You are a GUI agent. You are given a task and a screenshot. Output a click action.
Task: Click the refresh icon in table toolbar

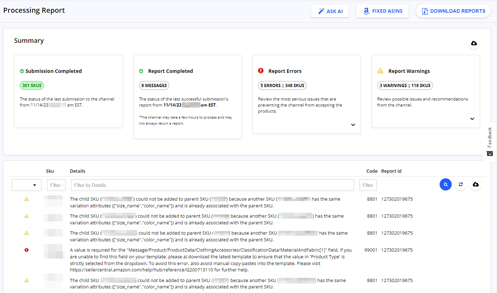[x=461, y=184]
